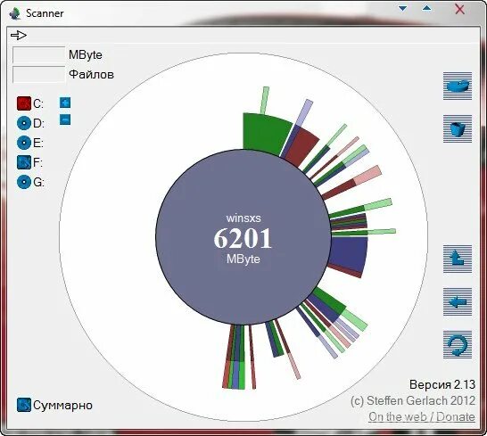The height and width of the screenshot is (436, 487).
Task: Click the hollow right-arrow path icon
Action: pos(19,35)
